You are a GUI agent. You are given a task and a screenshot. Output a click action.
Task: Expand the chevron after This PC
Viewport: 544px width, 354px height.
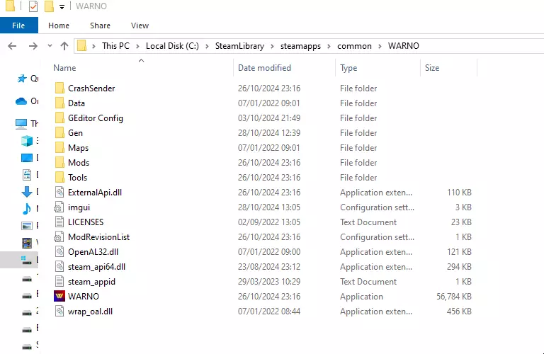(x=137, y=46)
